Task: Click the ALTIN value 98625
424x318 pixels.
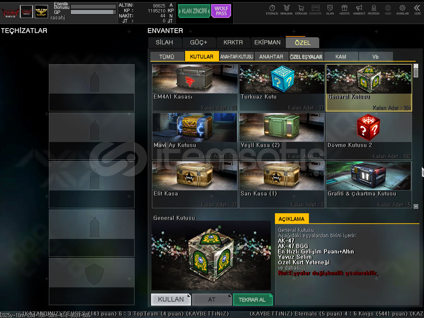Action: click(159, 6)
